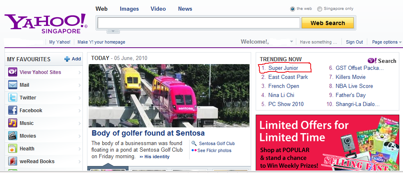The height and width of the screenshot is (173, 403).
Task: Open the Sentosa Golf Club search link
Action: (217, 143)
